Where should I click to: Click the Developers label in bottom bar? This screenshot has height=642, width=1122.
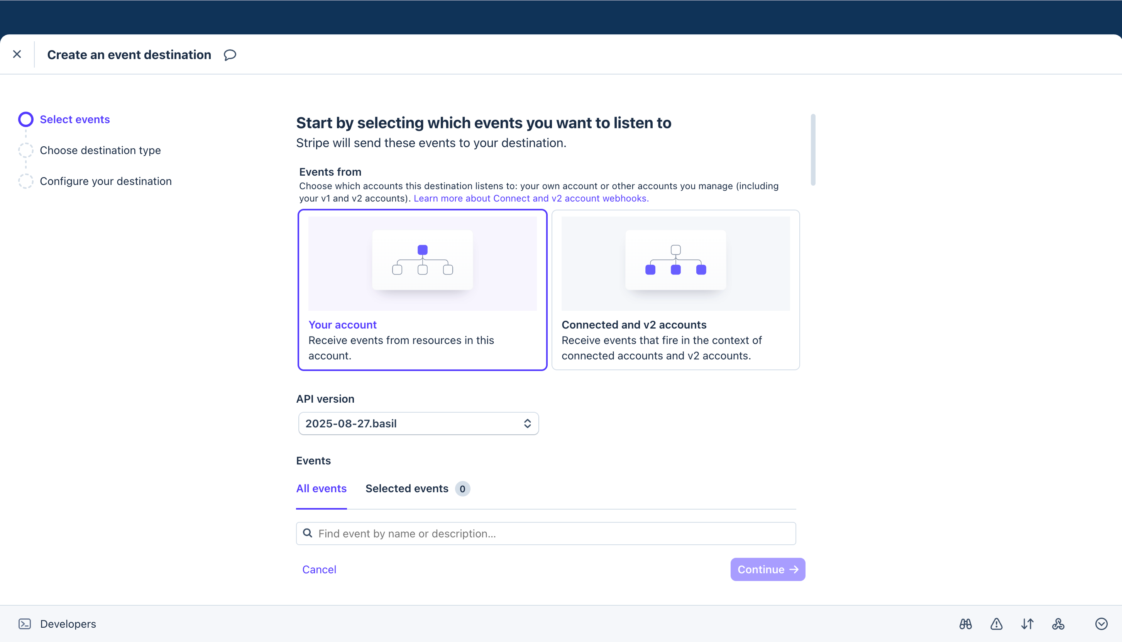click(68, 623)
